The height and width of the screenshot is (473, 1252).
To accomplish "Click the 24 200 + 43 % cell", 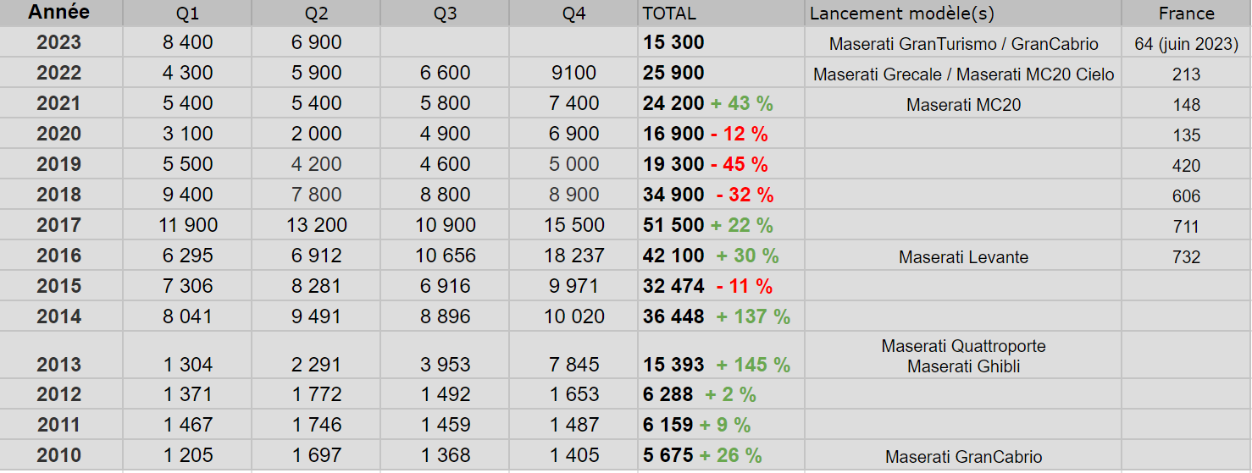I will [x=721, y=103].
